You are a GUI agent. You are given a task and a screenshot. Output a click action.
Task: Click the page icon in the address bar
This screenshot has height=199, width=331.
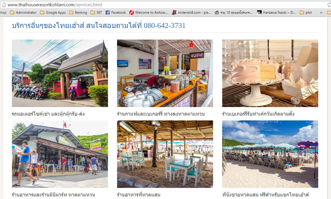(4, 5)
